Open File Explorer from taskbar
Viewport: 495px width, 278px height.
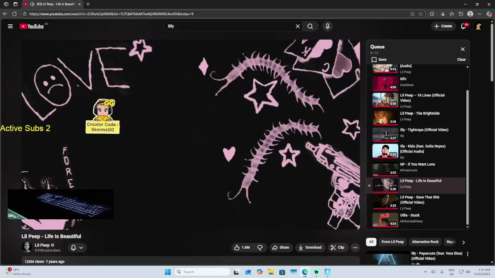point(271,272)
